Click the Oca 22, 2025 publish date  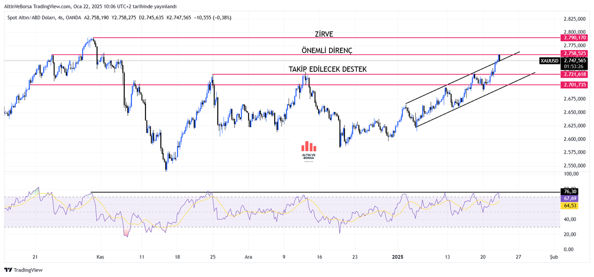click(x=88, y=6)
